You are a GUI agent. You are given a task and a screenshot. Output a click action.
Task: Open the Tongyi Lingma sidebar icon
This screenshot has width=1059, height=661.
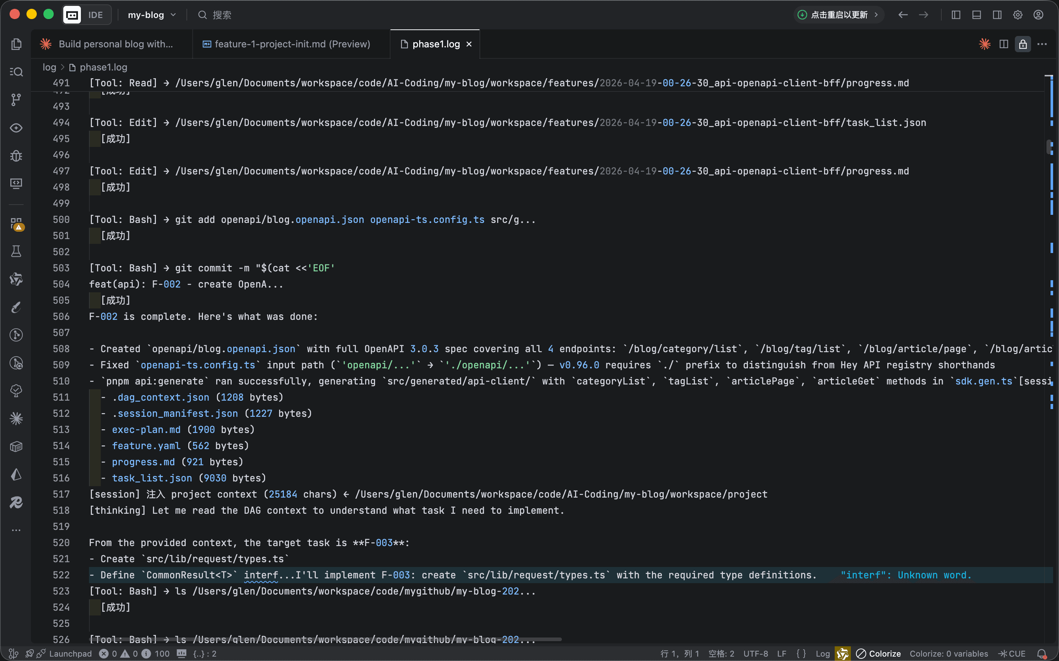point(16,279)
